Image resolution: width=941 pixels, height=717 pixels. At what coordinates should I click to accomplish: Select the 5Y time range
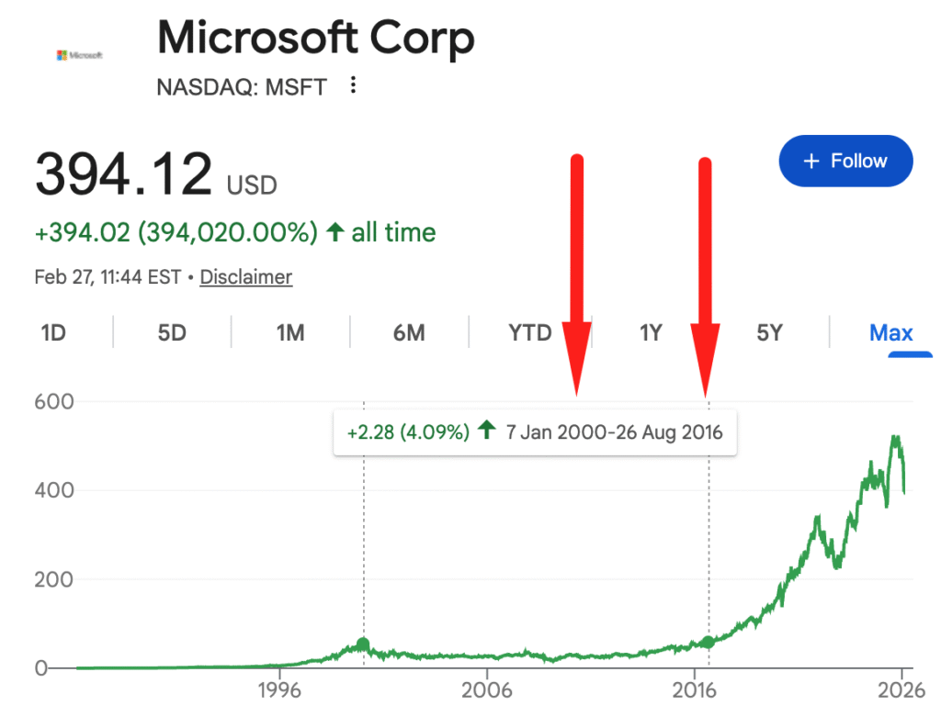(769, 332)
